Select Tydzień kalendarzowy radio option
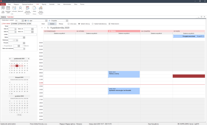This screenshot has width=207, height=125. (x=93, y=24)
